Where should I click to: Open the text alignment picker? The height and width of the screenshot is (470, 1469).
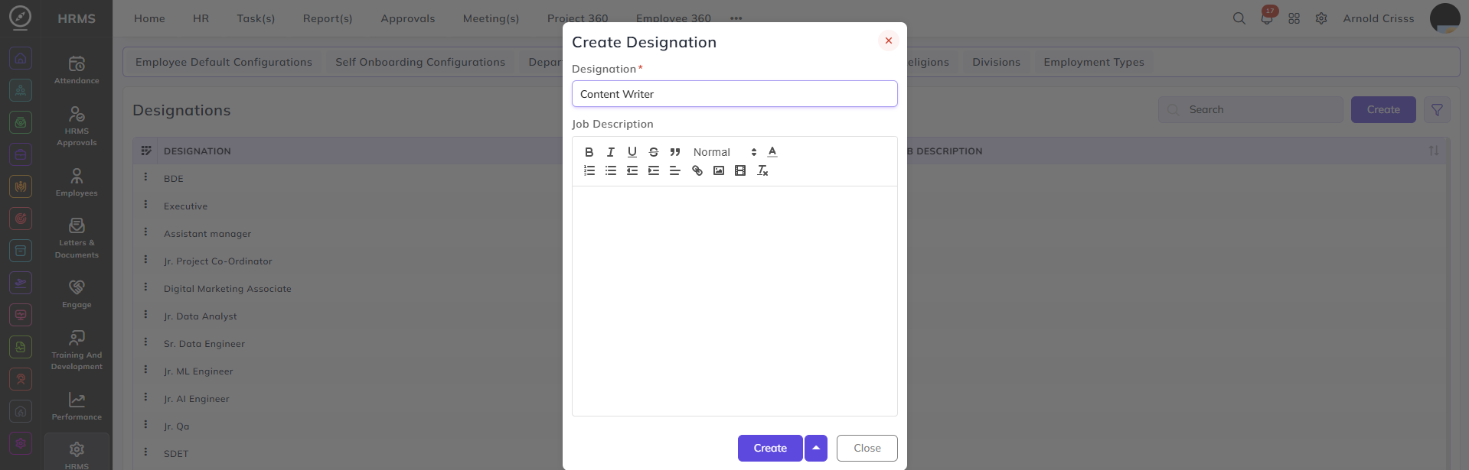coord(674,170)
